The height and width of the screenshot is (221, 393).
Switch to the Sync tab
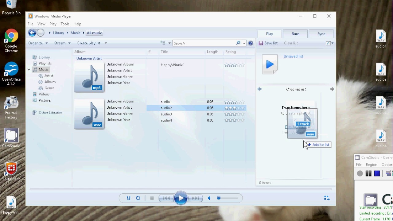(321, 34)
